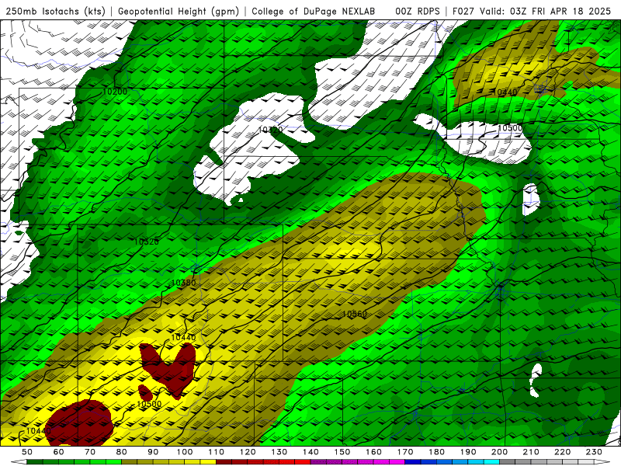Image resolution: width=621 pixels, height=466 pixels.
Task: Click the 170 legend value
Action: [x=405, y=452]
